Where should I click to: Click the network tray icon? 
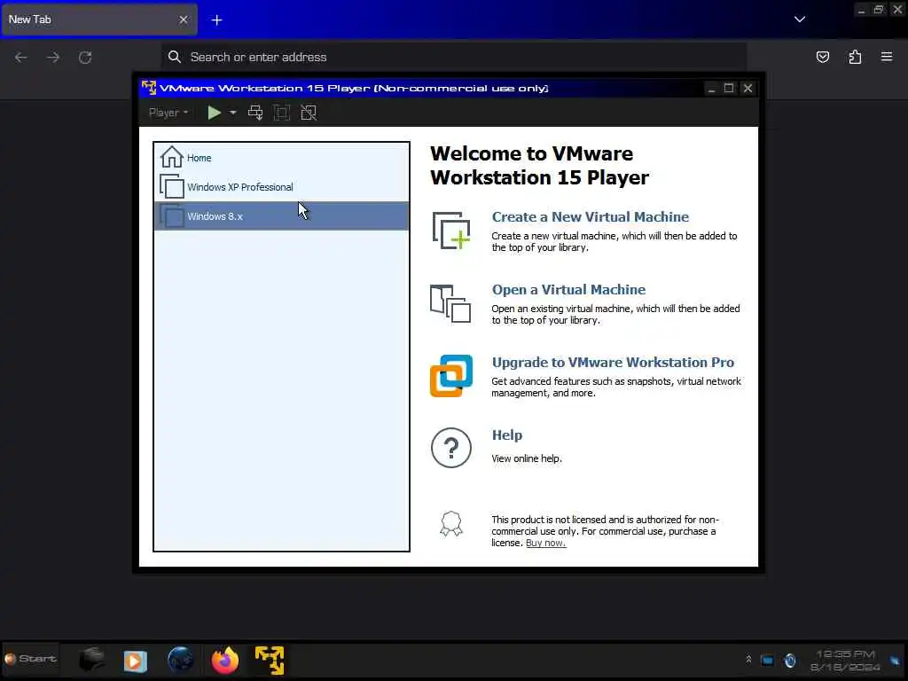767,660
